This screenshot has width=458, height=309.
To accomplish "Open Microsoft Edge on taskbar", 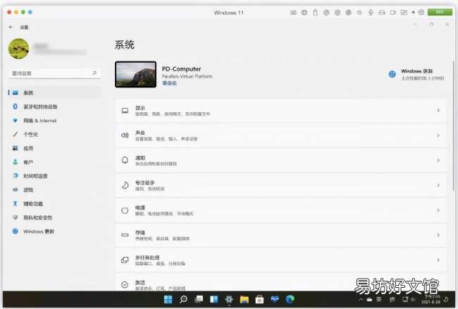I will coord(290,299).
